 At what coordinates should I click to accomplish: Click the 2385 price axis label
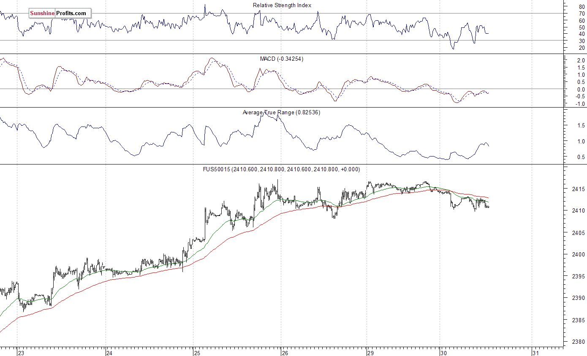[579, 320]
